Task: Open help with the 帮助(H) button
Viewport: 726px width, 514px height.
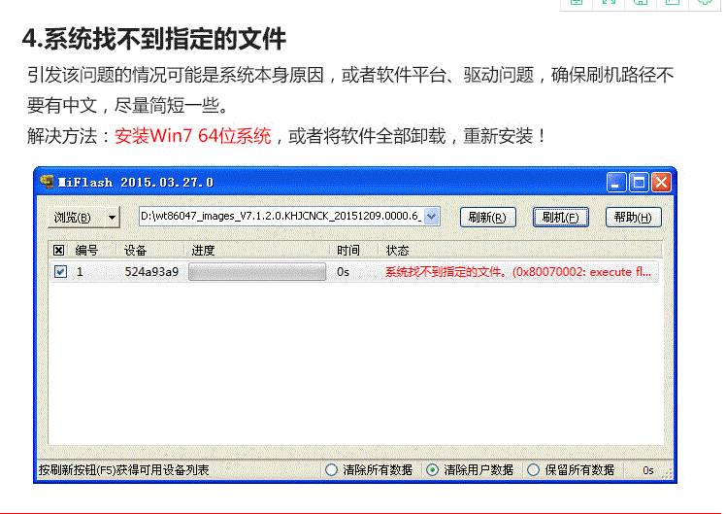Action: click(634, 217)
